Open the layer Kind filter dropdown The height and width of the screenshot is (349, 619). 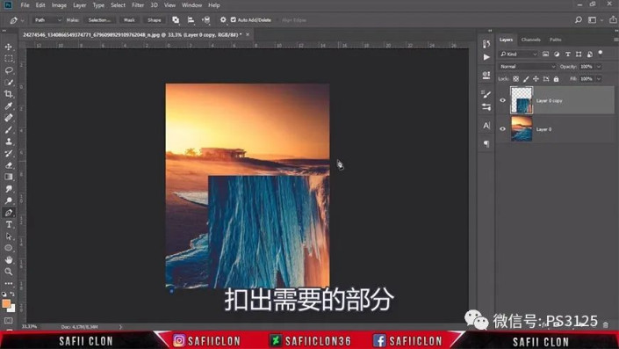click(518, 55)
